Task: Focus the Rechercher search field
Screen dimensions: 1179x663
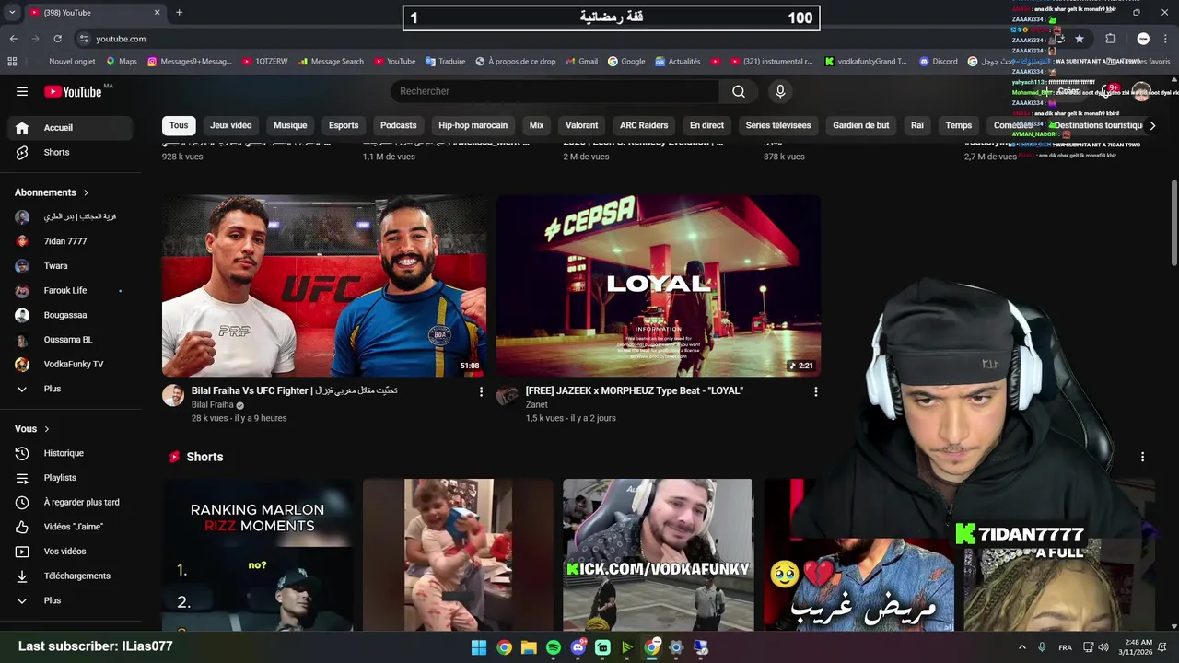Action: pos(555,91)
